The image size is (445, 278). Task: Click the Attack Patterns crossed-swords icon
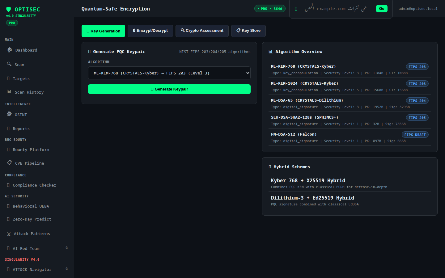[x=9, y=234]
